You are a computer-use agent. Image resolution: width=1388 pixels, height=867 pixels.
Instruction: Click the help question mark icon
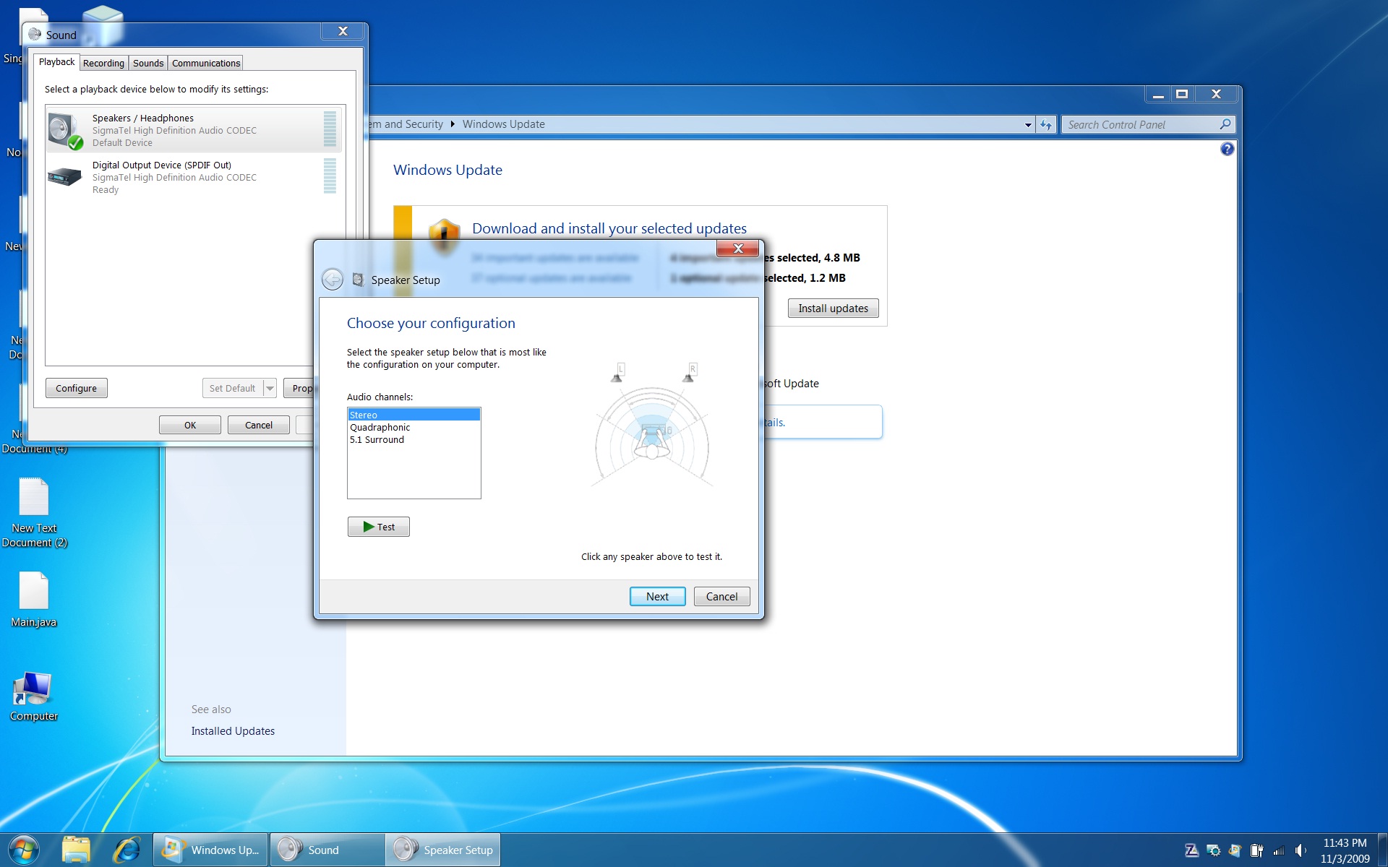1227,150
